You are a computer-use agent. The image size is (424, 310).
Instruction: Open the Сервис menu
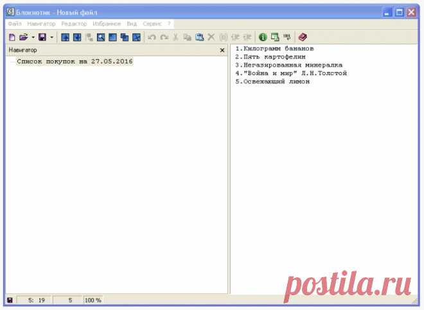(x=152, y=24)
